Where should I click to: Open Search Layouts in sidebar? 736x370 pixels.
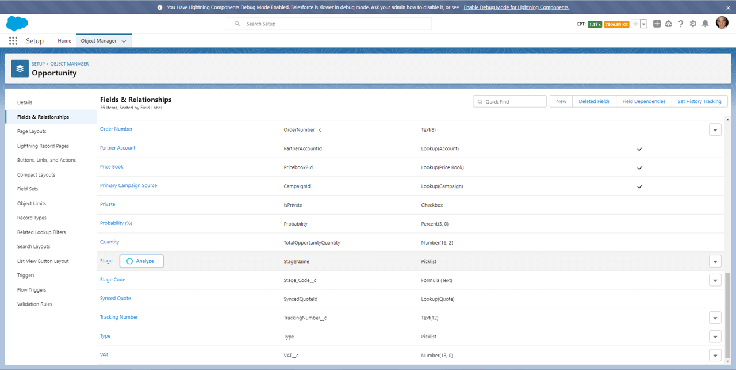(x=34, y=246)
